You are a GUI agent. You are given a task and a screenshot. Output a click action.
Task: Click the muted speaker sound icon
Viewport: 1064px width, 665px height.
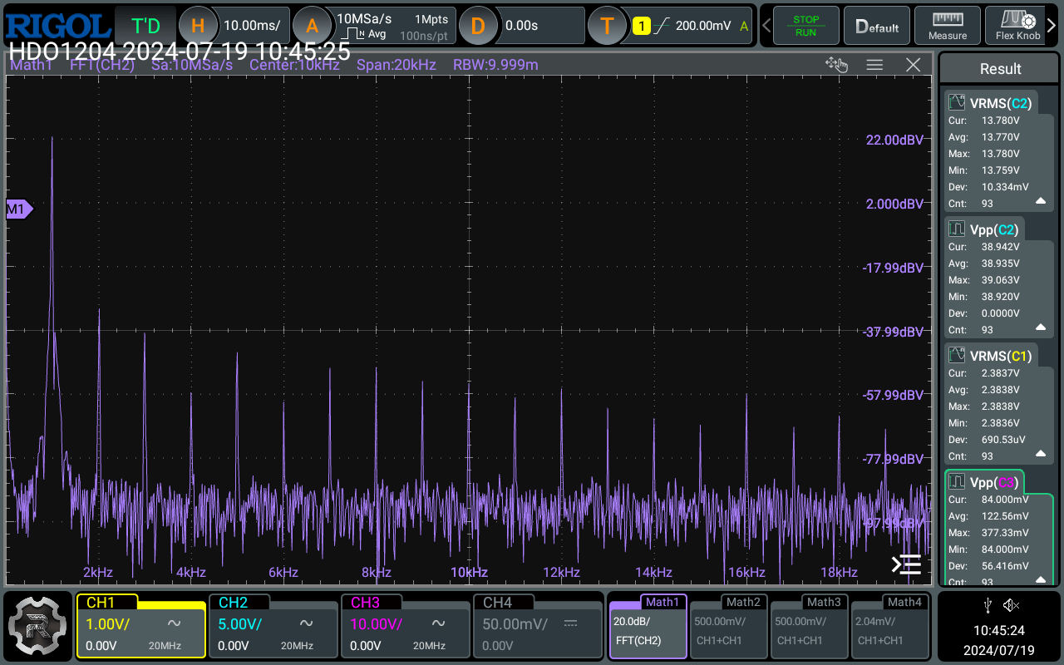click(1012, 604)
